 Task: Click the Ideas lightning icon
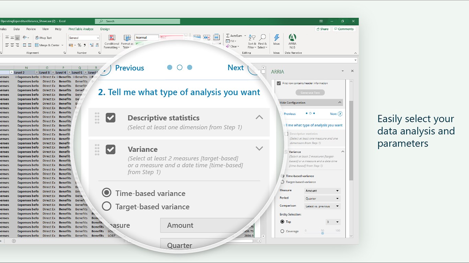[x=276, y=38]
